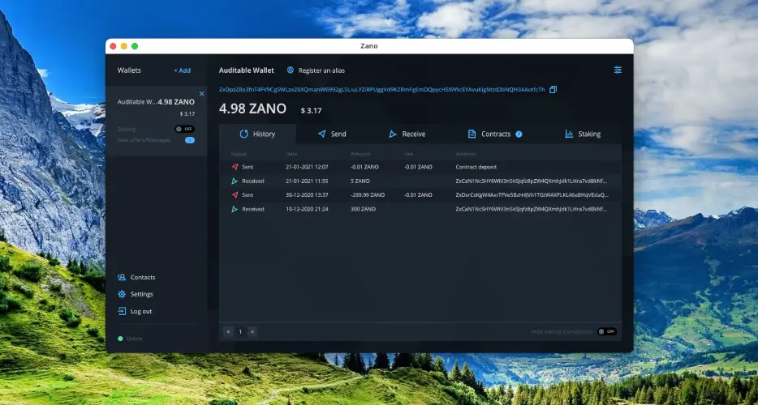
Task: Click the address starting with ZxDsrCxKgW4
Action: click(532, 195)
